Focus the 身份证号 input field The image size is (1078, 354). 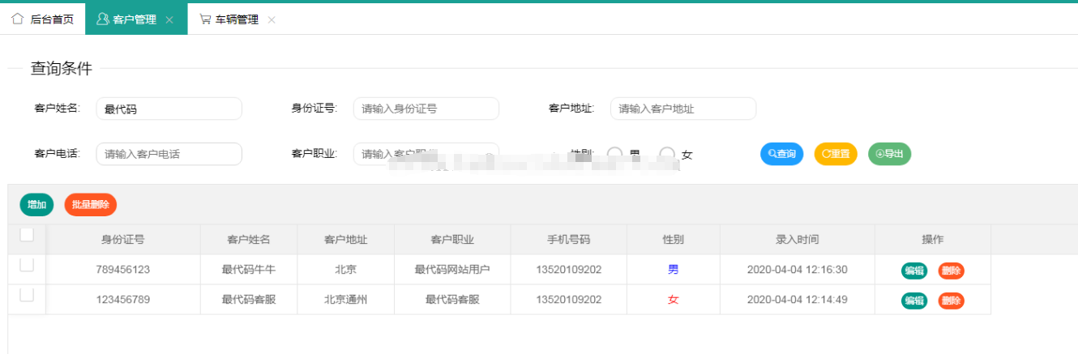426,109
